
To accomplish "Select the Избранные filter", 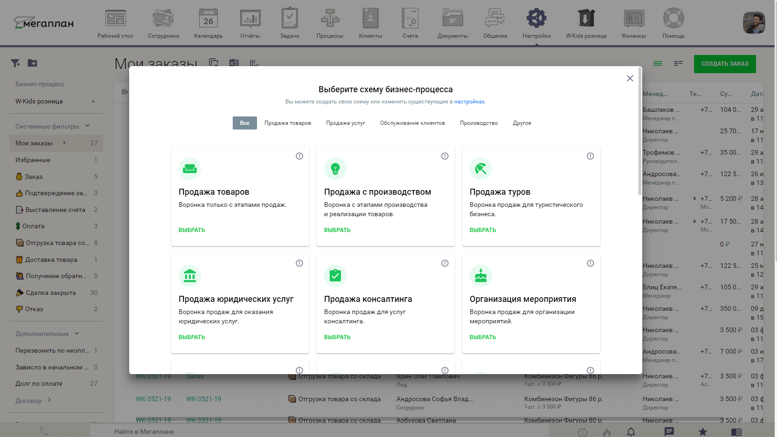I will tap(56, 160).
